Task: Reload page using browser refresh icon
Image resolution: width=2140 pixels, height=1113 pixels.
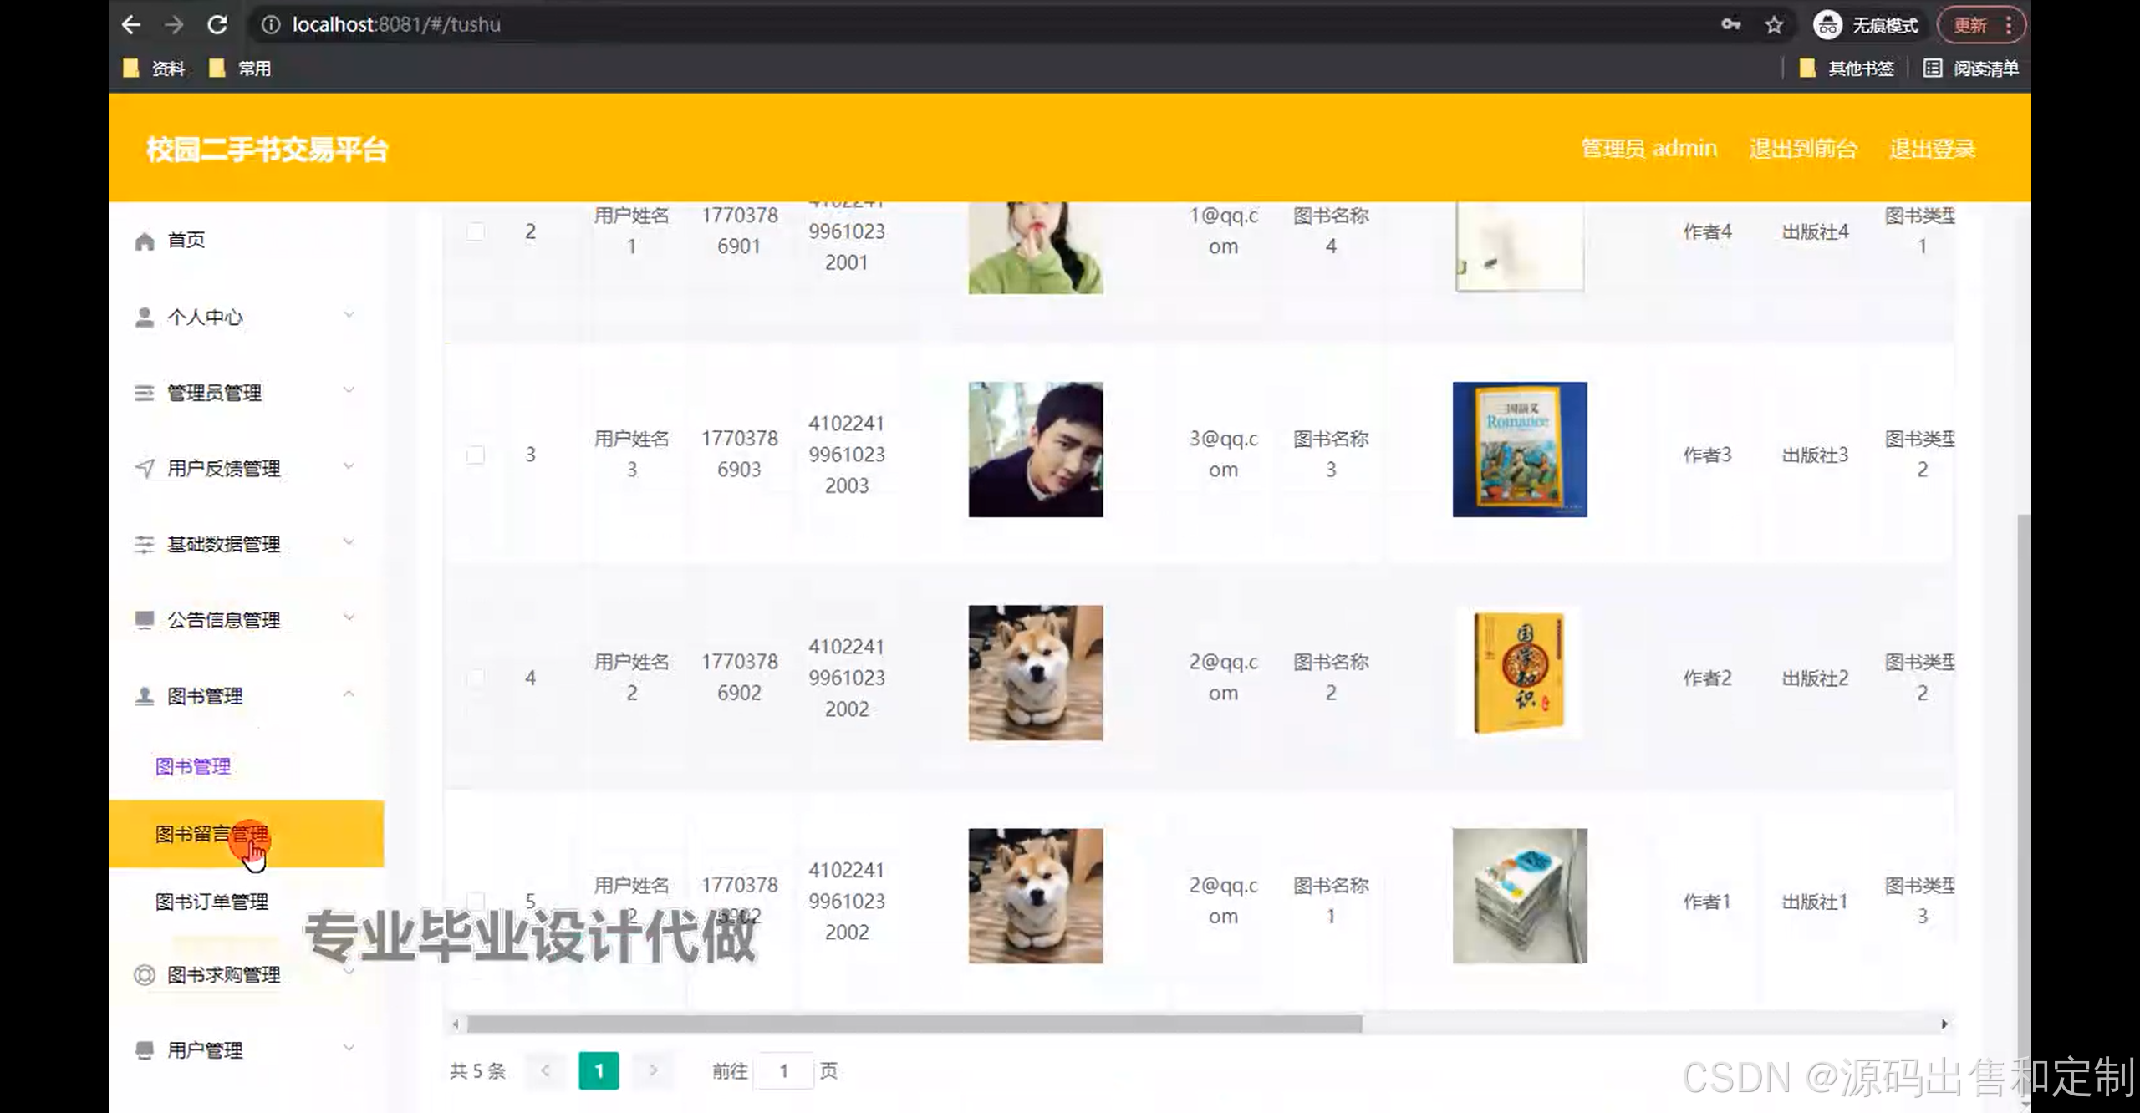Action: tap(218, 24)
